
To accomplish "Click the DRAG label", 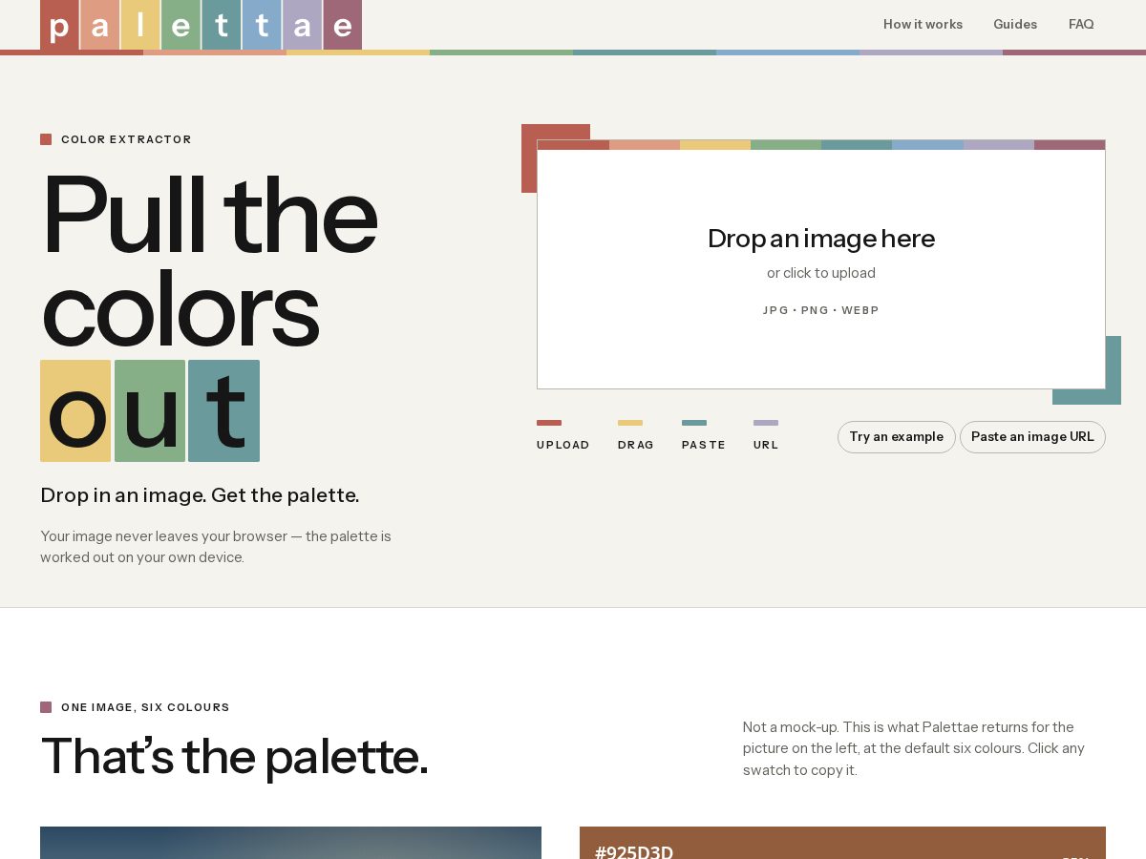I will (636, 445).
